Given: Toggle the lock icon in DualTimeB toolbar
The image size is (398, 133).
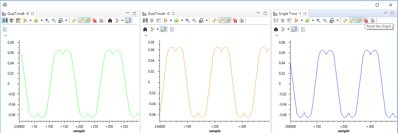Looking at the screenshot, I should (128, 20).
